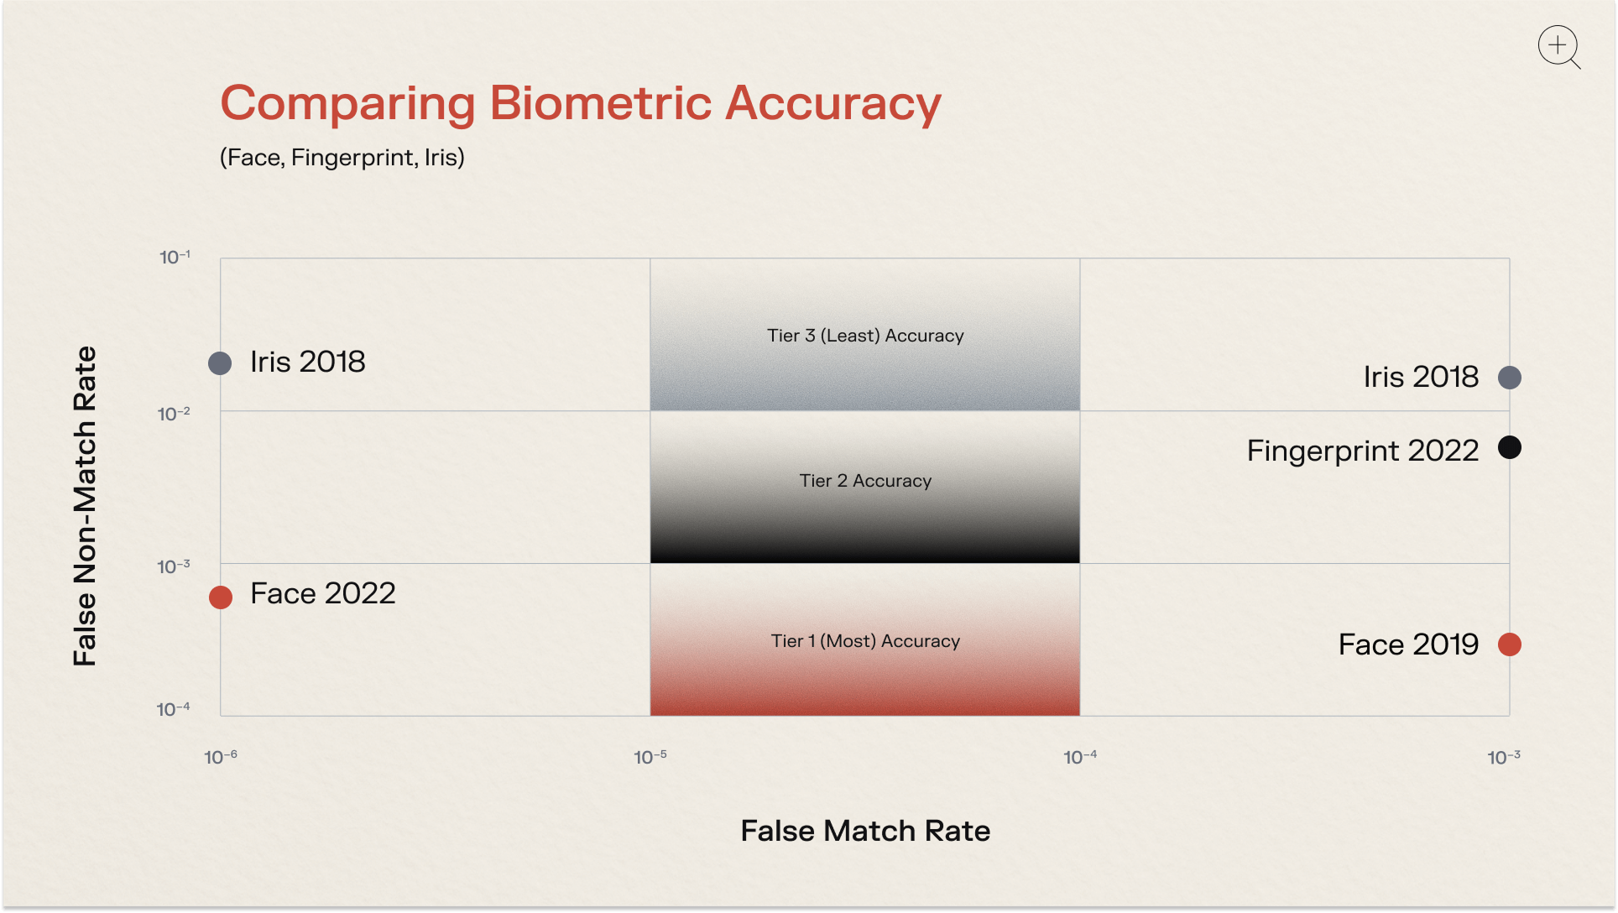Click the 10⁻⁵ tick on the horizontal axis

pos(650,757)
